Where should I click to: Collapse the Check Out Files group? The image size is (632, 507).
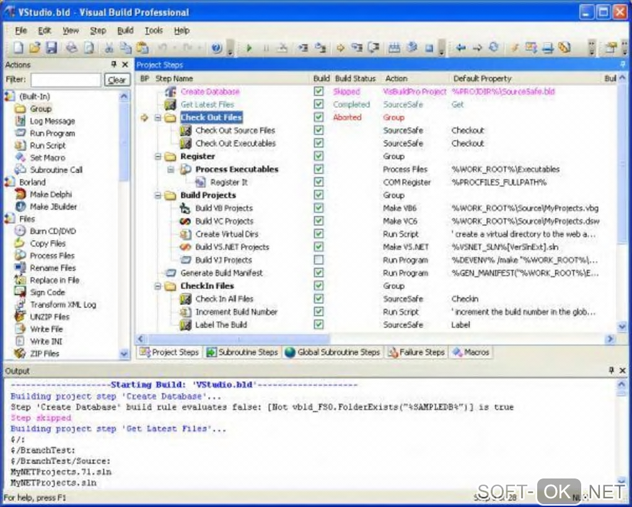[158, 117]
